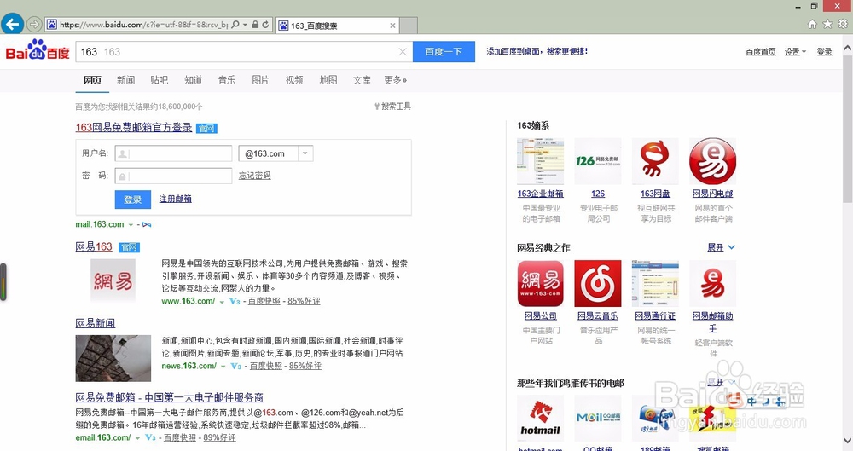
Task: Open address bar dropdown arrow
Action: tap(246, 25)
